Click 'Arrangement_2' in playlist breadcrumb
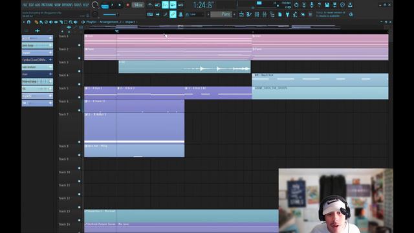414x233 pixels. [x=111, y=22]
